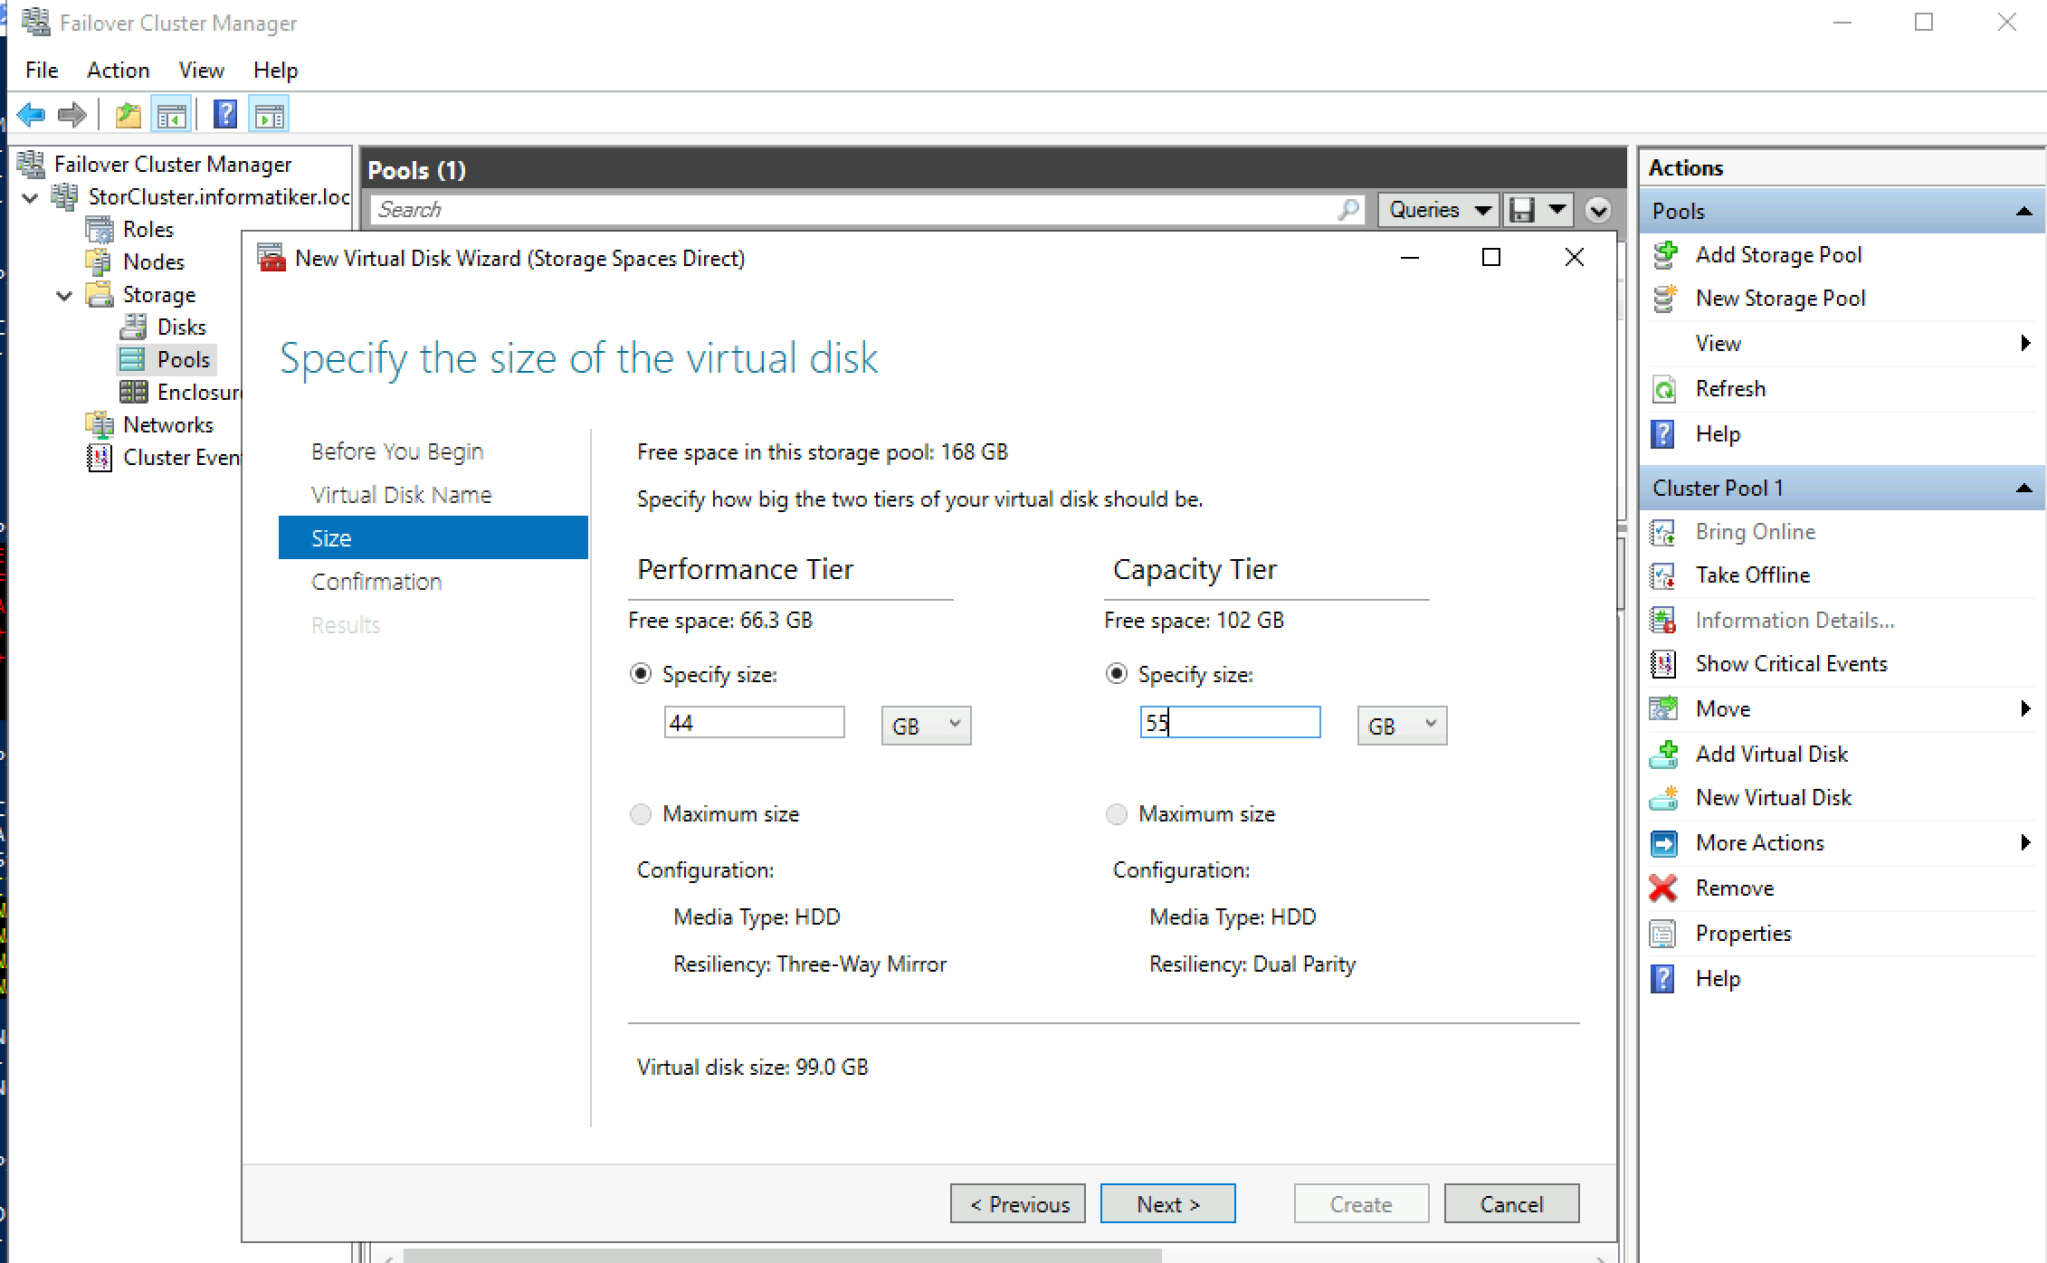Click Refresh in the Actions pane
This screenshot has height=1263, width=2047.
1729,388
